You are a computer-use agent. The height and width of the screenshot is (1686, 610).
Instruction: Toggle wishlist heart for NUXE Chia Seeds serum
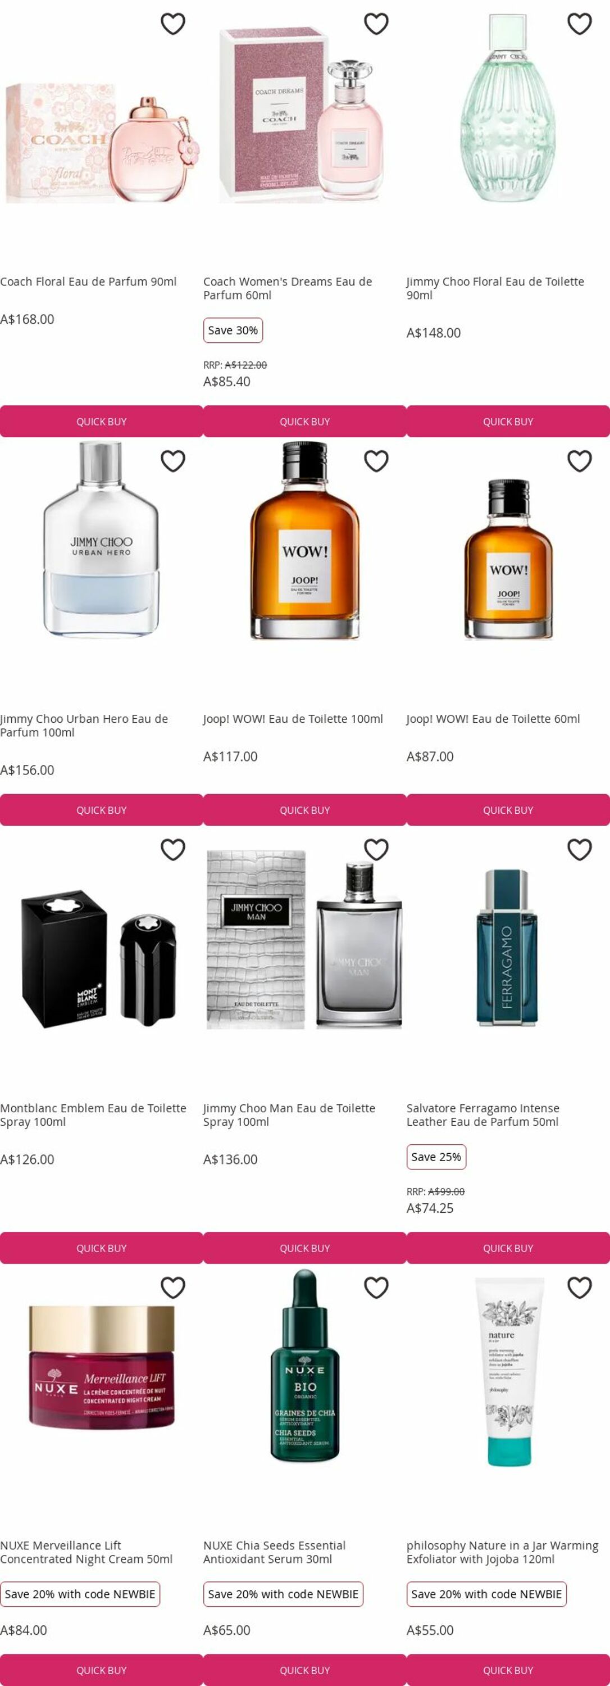(x=376, y=1288)
